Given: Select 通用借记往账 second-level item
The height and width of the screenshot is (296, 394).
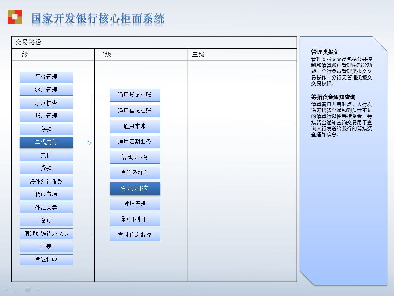Looking at the screenshot, I should tap(135, 111).
